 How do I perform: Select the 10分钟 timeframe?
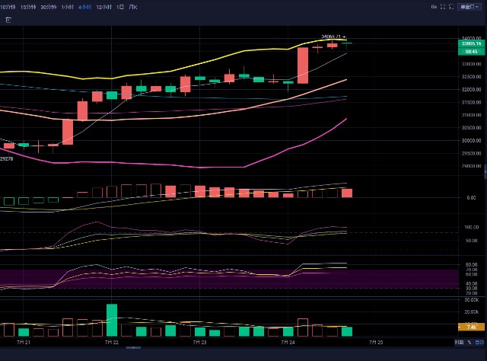[x=8, y=7]
